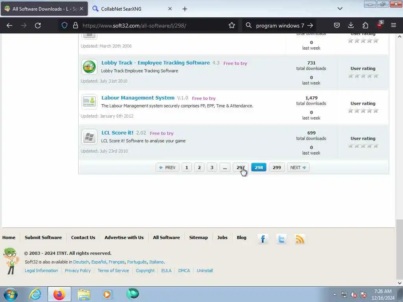Open the Privacy Policy link

(x=78, y=271)
